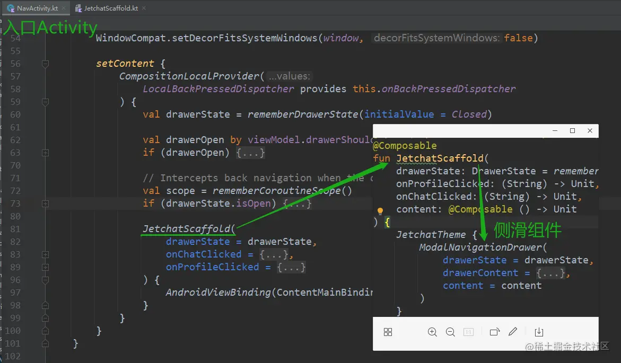Click 'fun JetchatScaffold(' in the popup image

(x=431, y=158)
